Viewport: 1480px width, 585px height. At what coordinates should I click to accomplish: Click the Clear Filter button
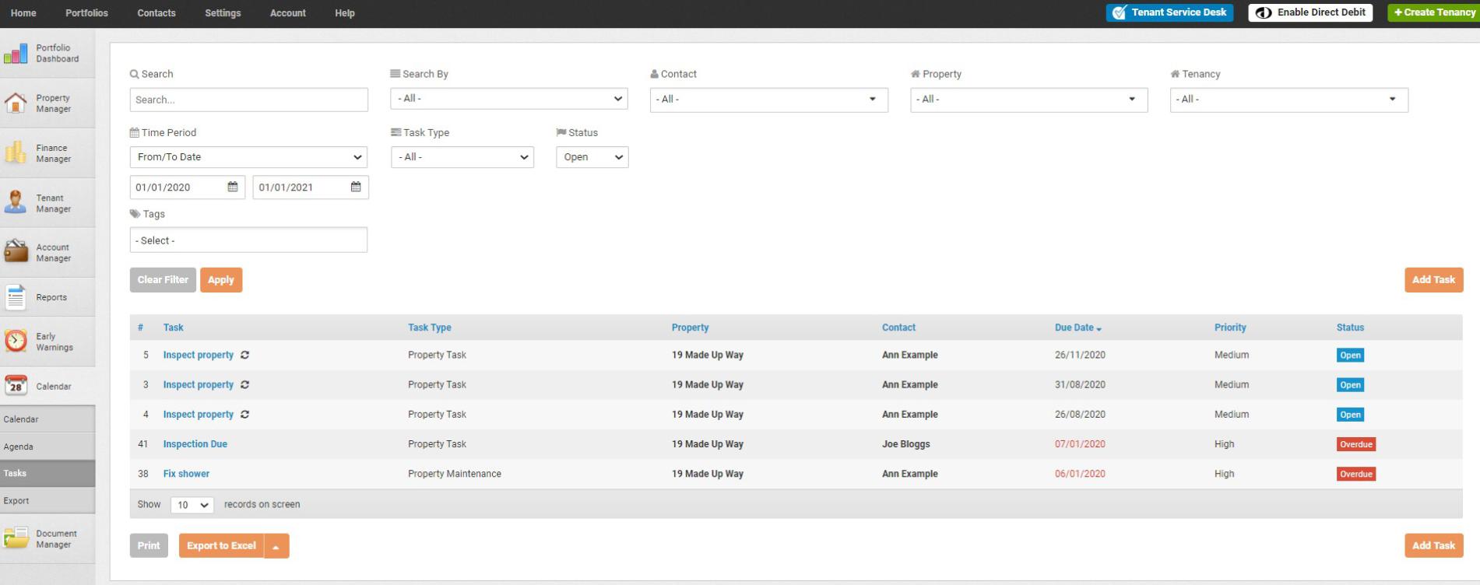163,280
